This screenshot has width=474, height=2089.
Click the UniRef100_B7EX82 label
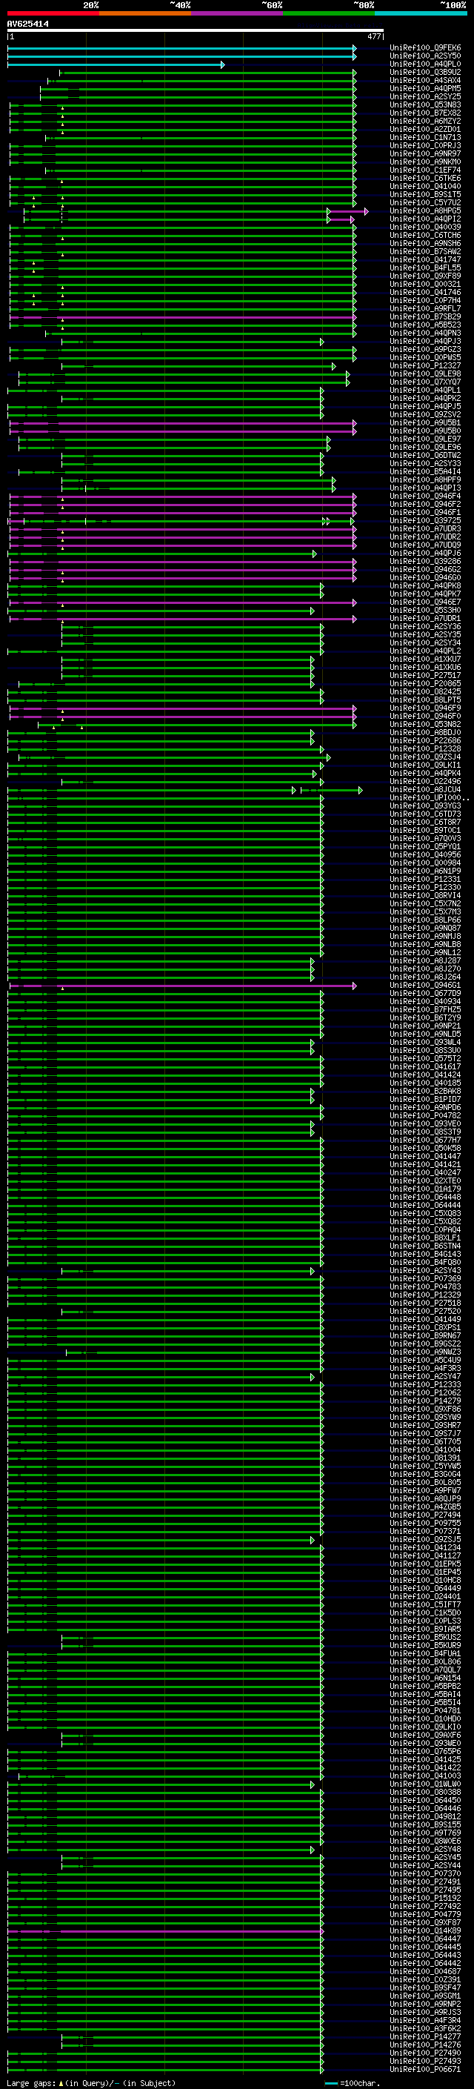424,113
